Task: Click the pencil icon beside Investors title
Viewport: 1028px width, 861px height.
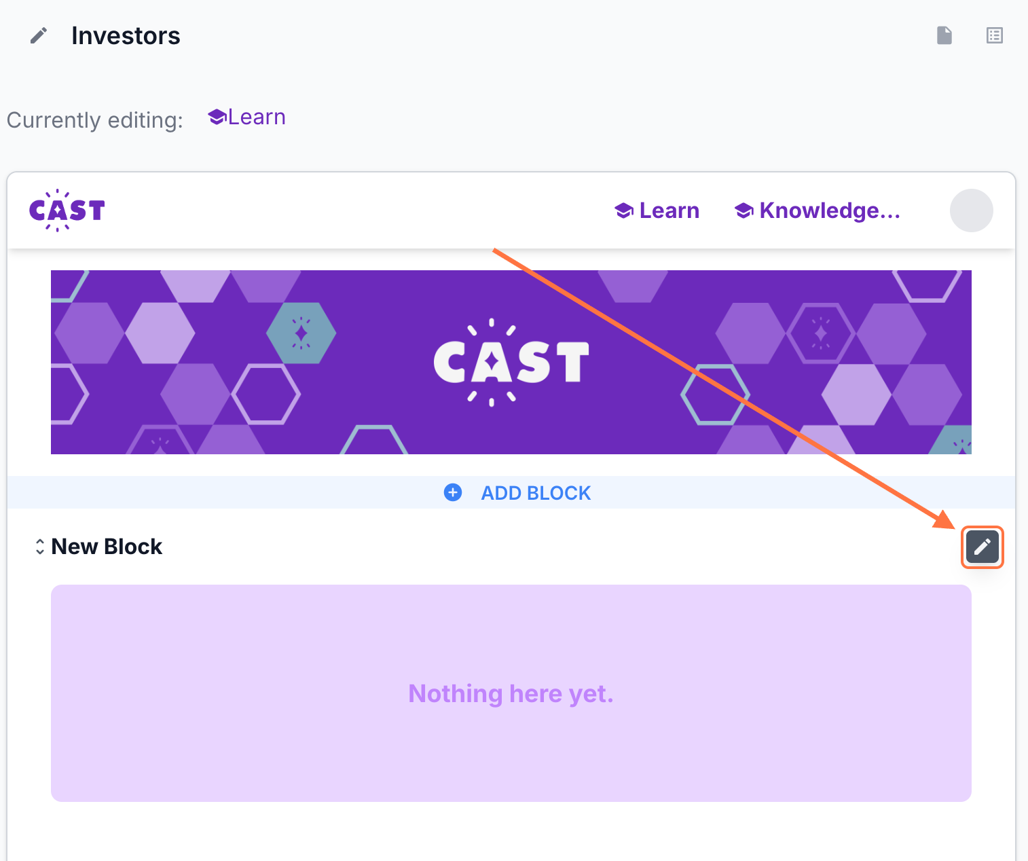Action: [x=39, y=35]
